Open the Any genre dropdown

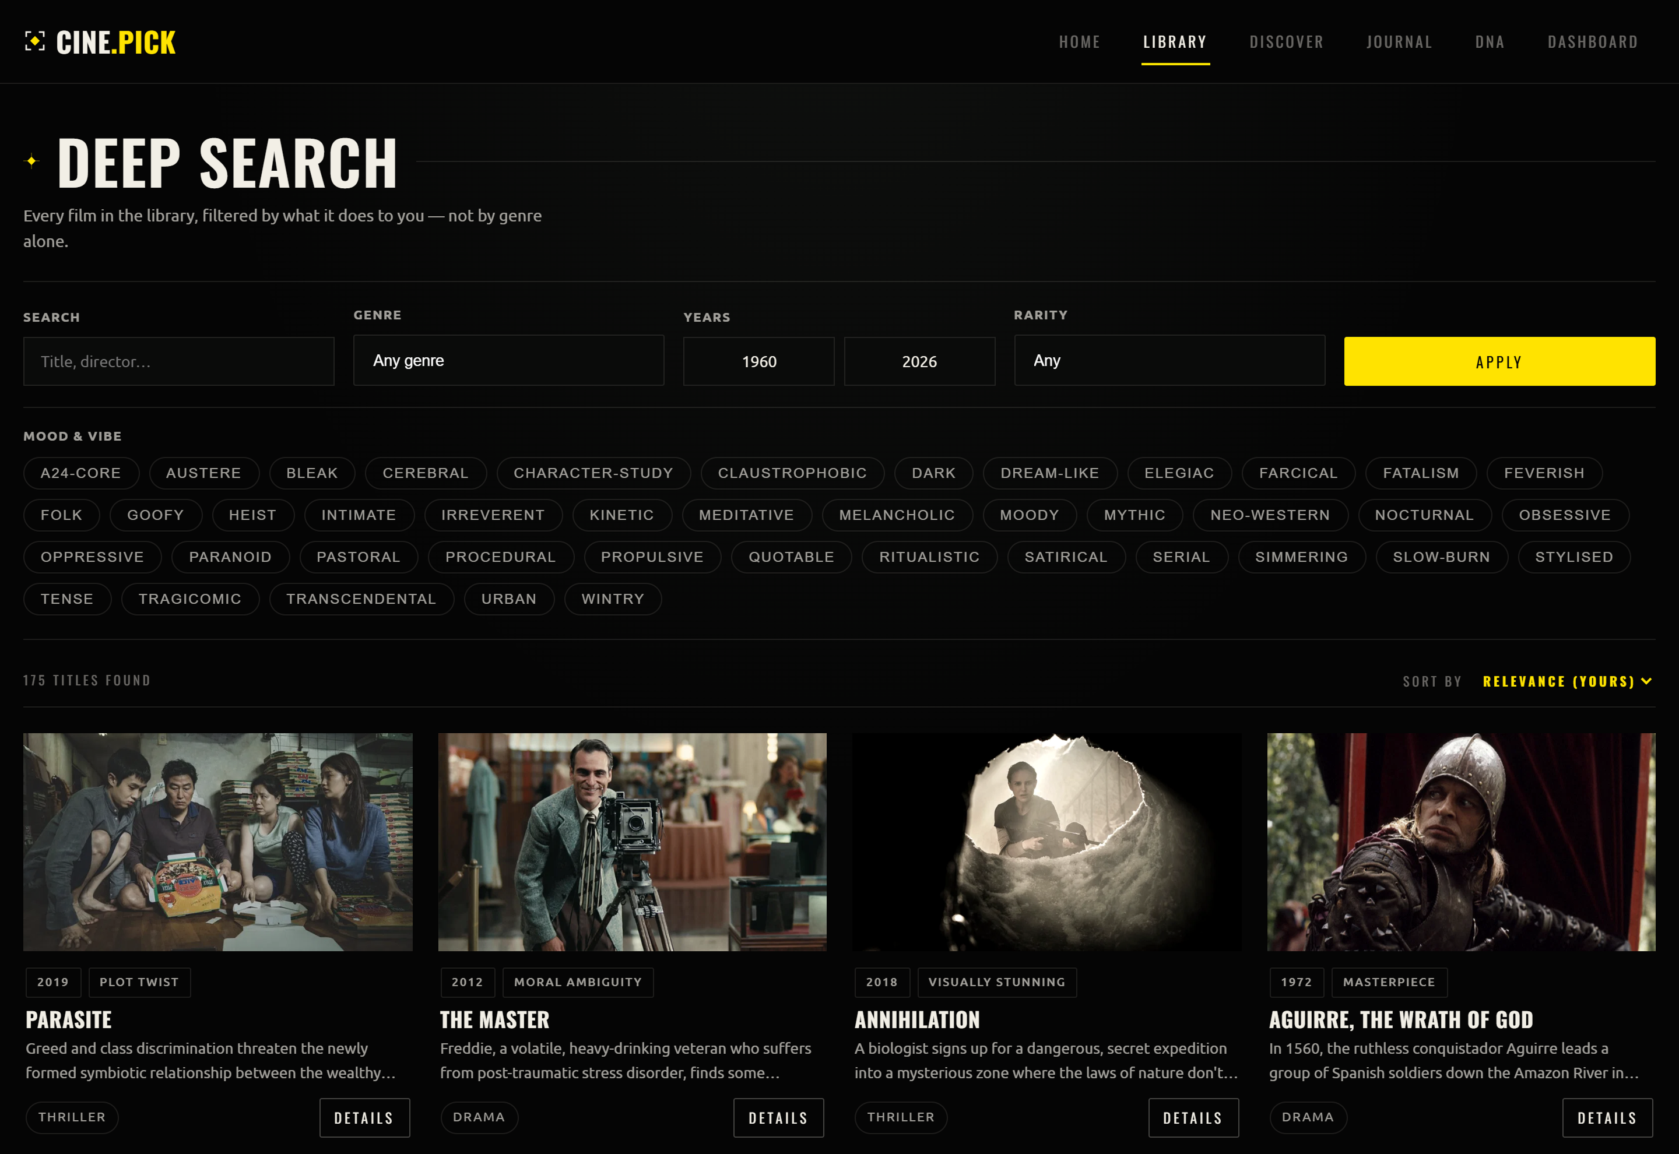[x=508, y=360]
